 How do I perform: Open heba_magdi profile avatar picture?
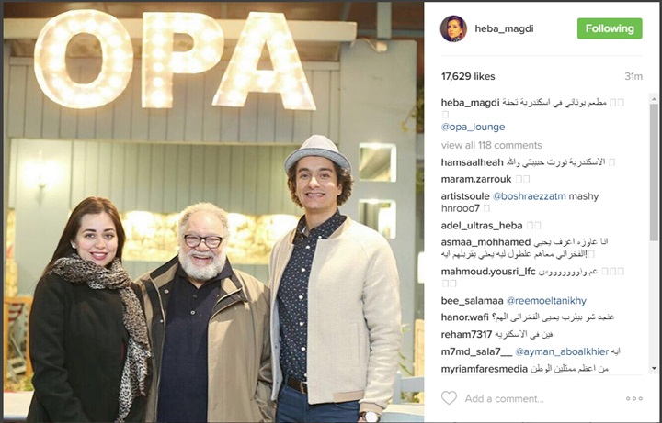coord(453,28)
